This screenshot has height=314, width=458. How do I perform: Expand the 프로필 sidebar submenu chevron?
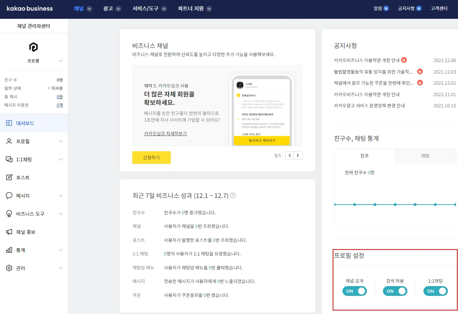click(x=61, y=141)
